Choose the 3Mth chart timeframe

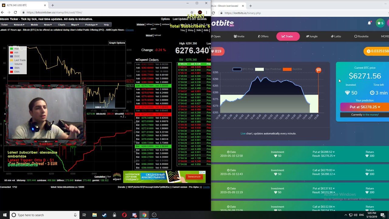tap(198, 30)
